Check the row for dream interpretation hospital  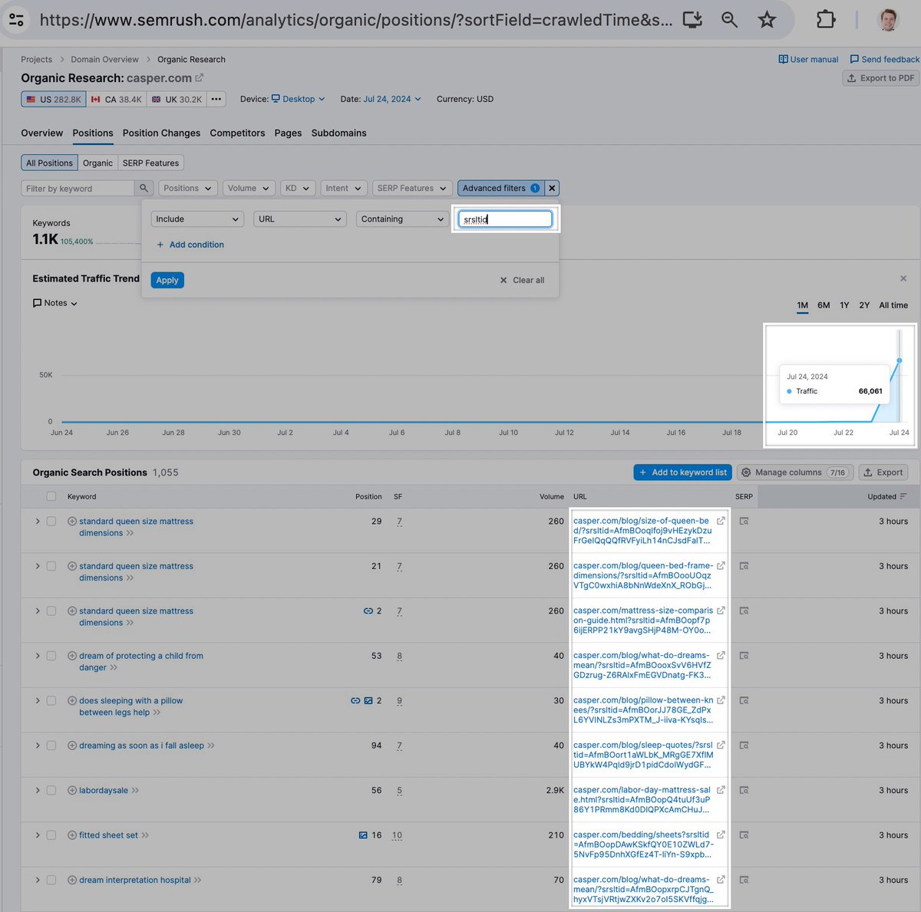(51, 880)
